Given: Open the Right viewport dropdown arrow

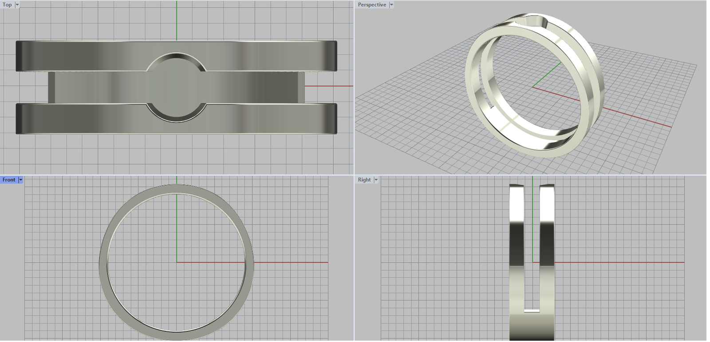Looking at the screenshot, I should (x=376, y=180).
